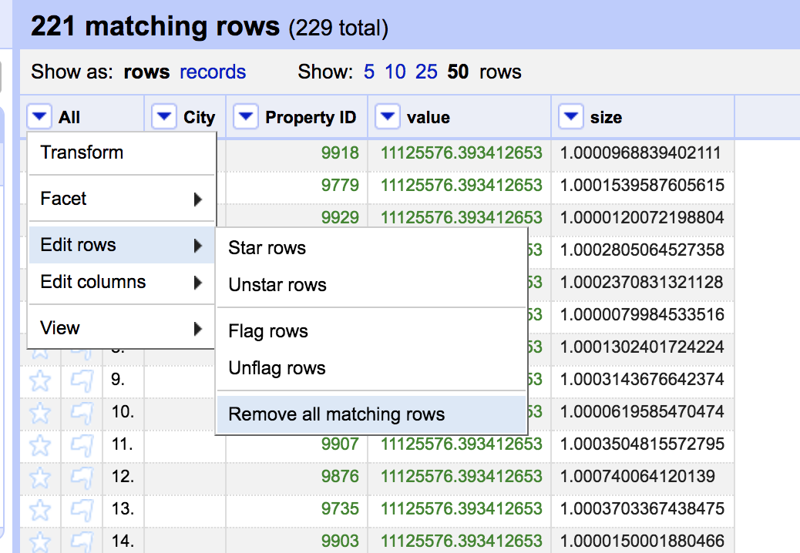Open the size column dropdown arrow
The image size is (800, 553).
pos(570,117)
